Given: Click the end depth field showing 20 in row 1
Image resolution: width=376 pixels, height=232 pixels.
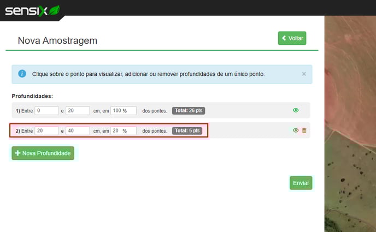Looking at the screenshot, I should [78, 111].
